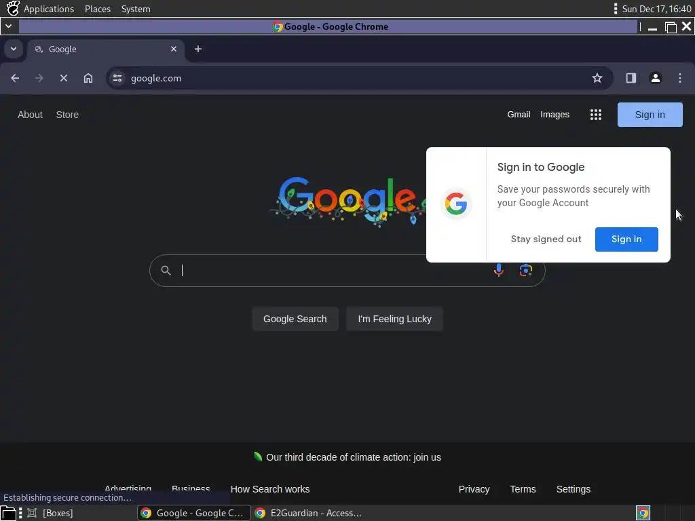The width and height of the screenshot is (695, 521).
Task: Select the Google browser tab
Action: pos(107,49)
